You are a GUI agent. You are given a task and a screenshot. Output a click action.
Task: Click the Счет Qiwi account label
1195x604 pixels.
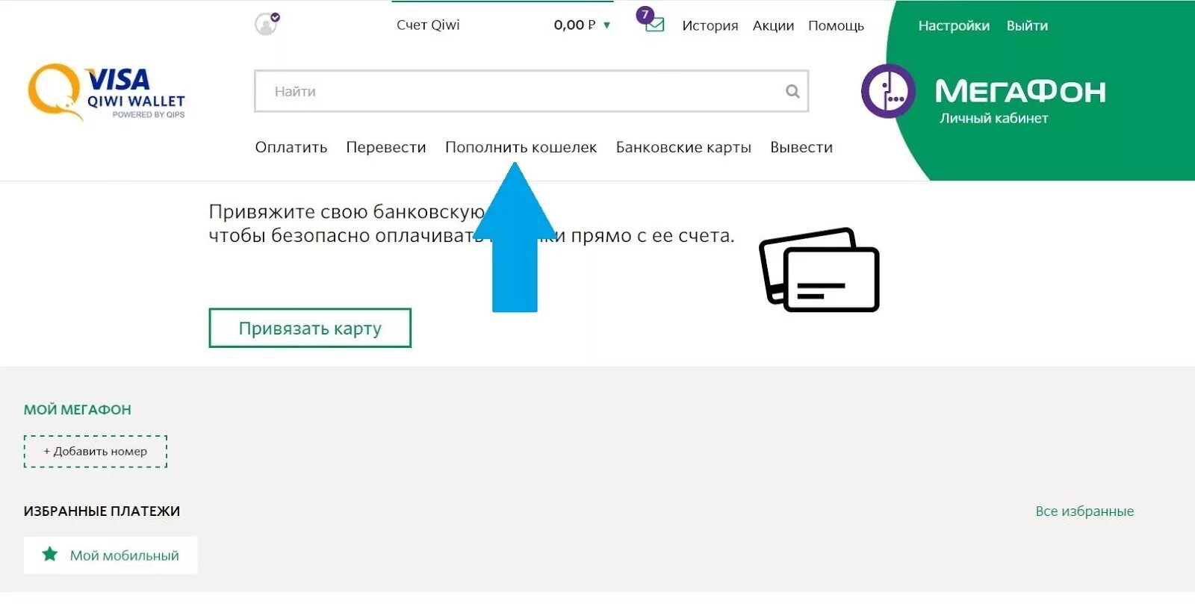pos(428,25)
